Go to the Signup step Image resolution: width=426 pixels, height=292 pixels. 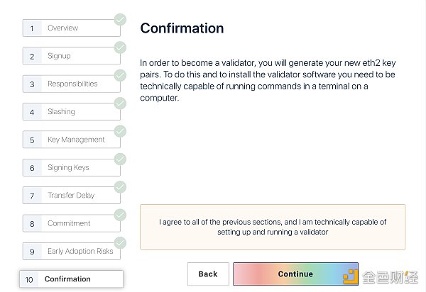(71, 56)
